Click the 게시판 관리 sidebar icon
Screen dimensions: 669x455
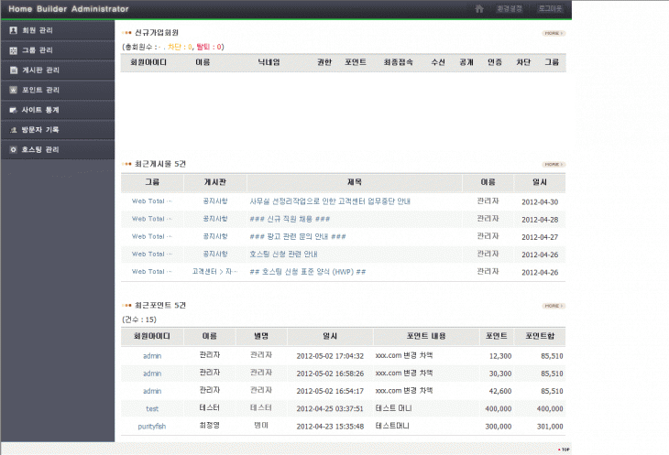pyautogui.click(x=13, y=70)
